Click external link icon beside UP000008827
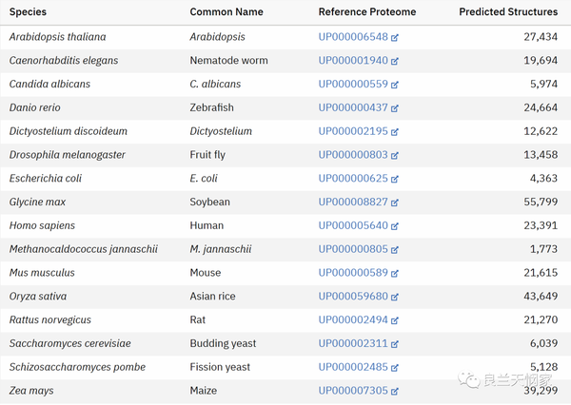Image resolution: width=571 pixels, height=405 pixels. click(395, 202)
